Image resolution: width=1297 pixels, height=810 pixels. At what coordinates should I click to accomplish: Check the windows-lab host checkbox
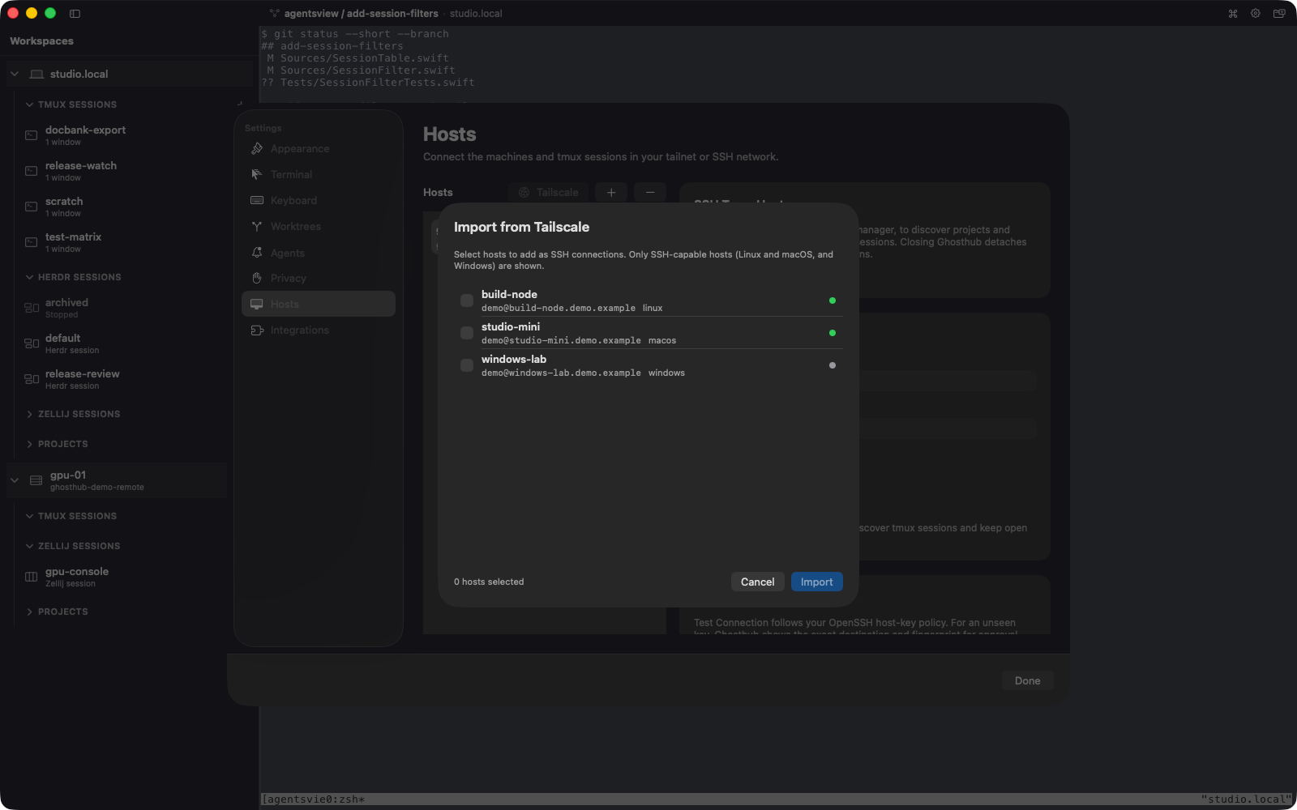pyautogui.click(x=467, y=365)
